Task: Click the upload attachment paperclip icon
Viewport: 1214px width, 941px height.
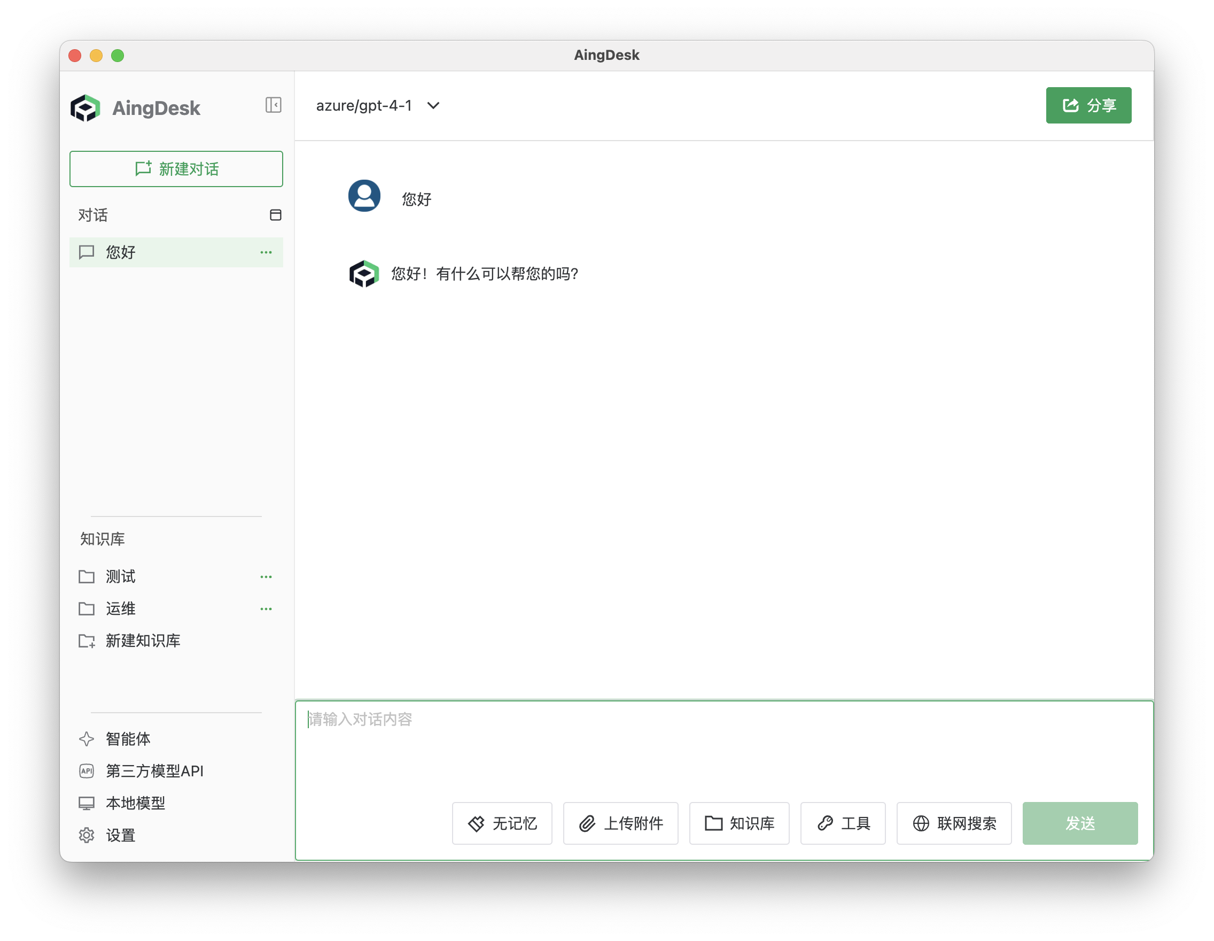Action: pyautogui.click(x=587, y=824)
